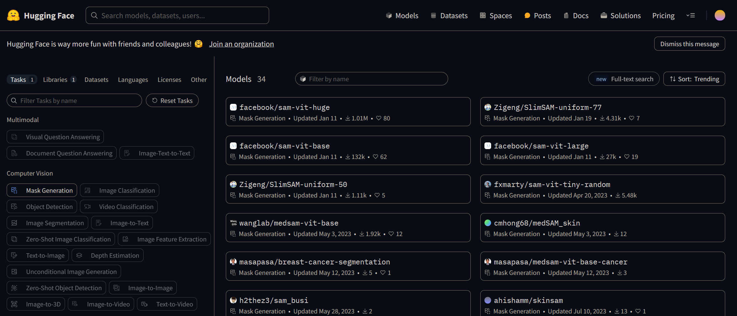The width and height of the screenshot is (737, 316).
Task: Focus the main search models field
Action: click(x=177, y=15)
